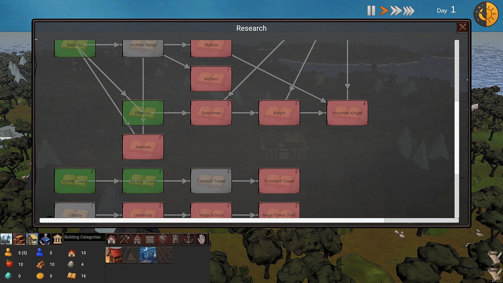Select the crossed swords shield military category
Screen dimensions: 503x283
coord(163,239)
